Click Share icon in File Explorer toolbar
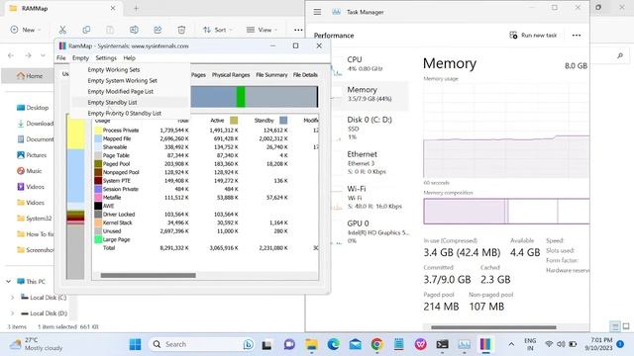Viewport: 634px width, 356px height. [158, 30]
